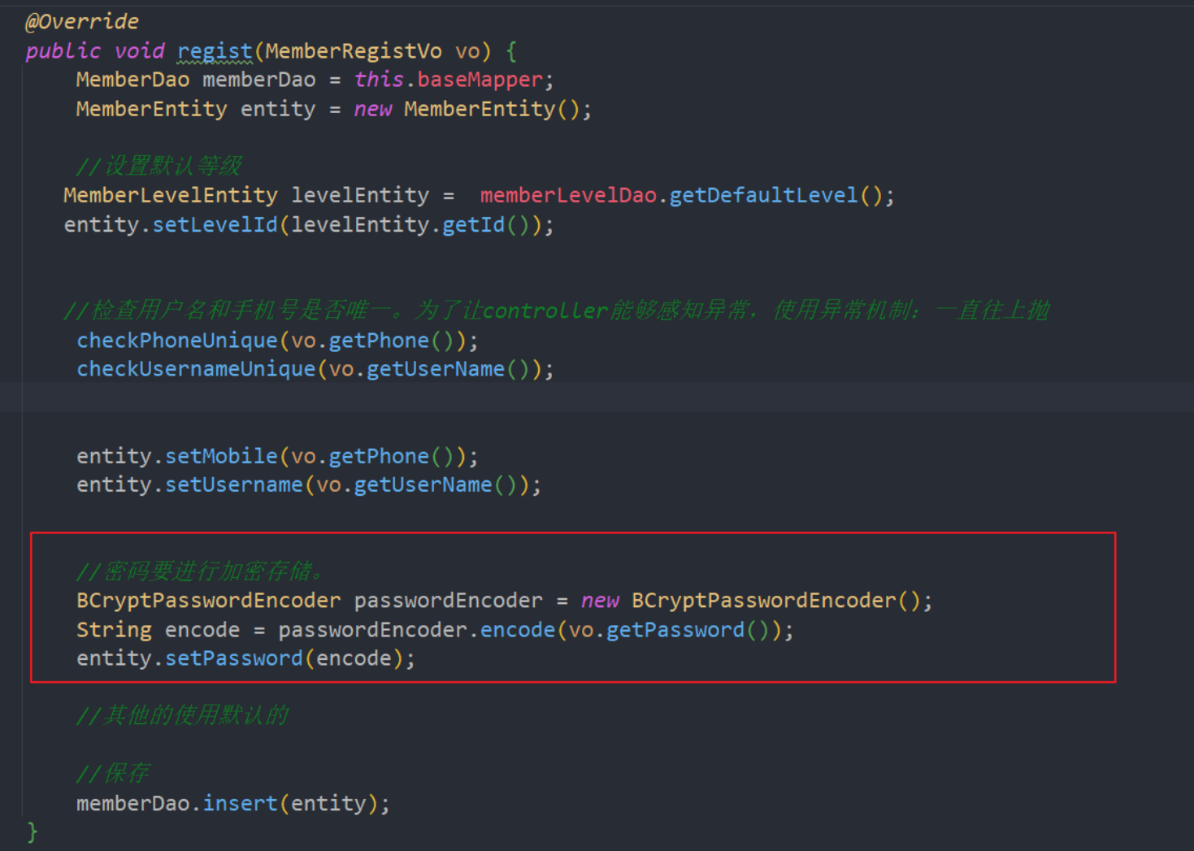The image size is (1194, 851).
Task: Select the MemberLevelEntity type name
Action: tap(171, 196)
